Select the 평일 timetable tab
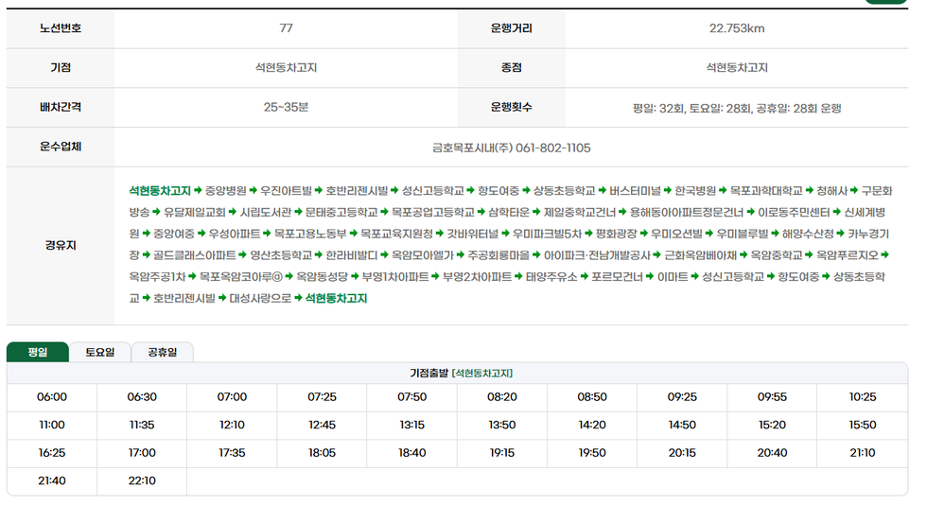This screenshot has height=506, width=927. 38,352
